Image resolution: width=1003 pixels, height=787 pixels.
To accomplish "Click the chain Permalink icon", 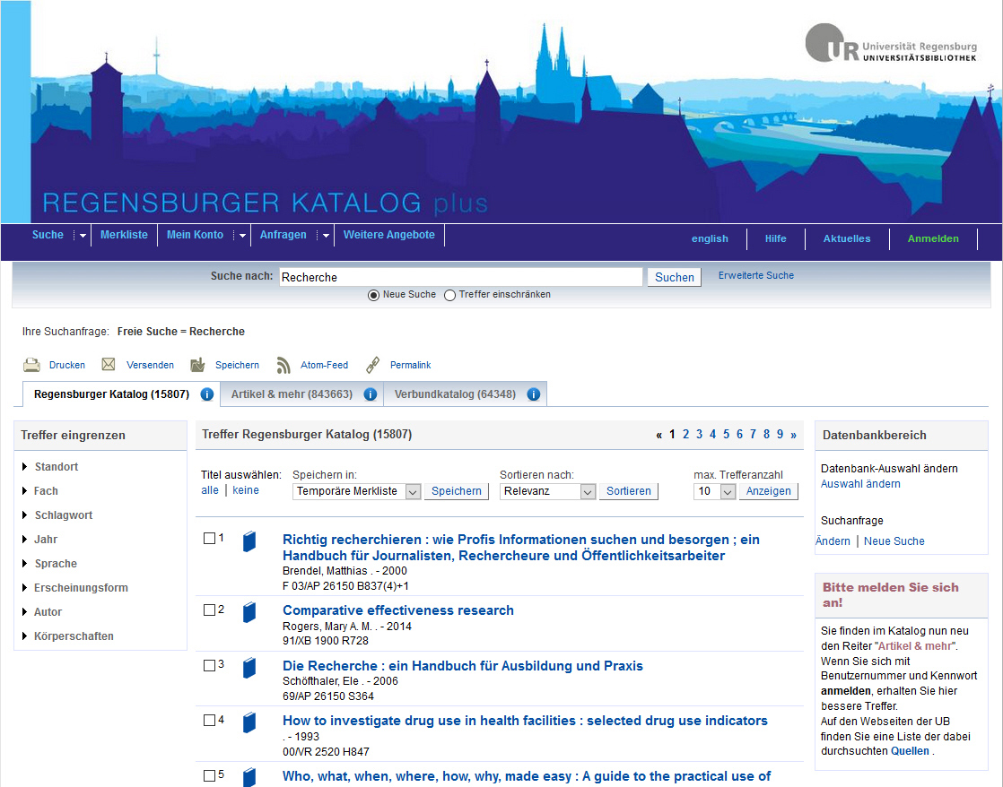I will click(x=373, y=365).
